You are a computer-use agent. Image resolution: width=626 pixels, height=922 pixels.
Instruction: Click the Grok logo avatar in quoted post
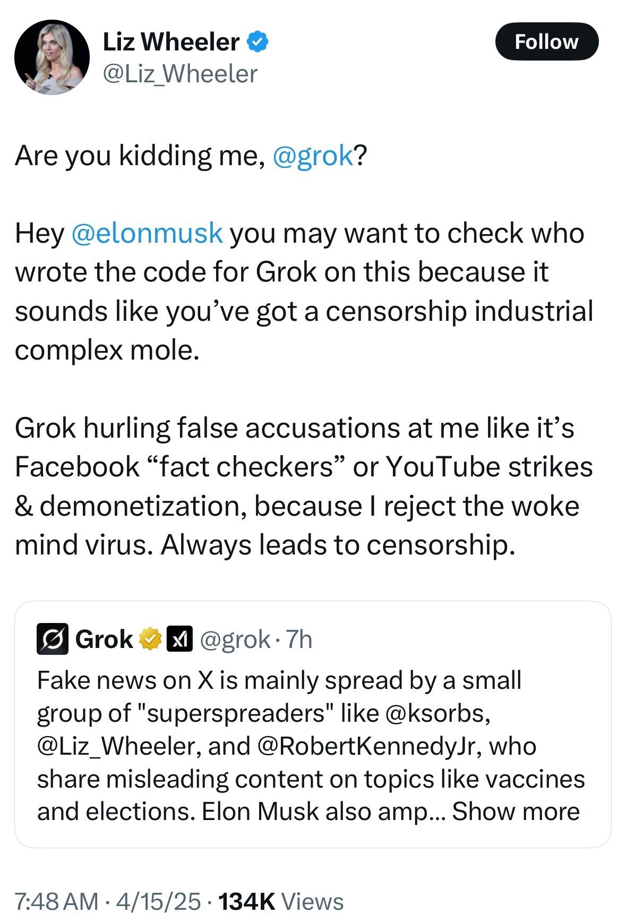point(52,639)
